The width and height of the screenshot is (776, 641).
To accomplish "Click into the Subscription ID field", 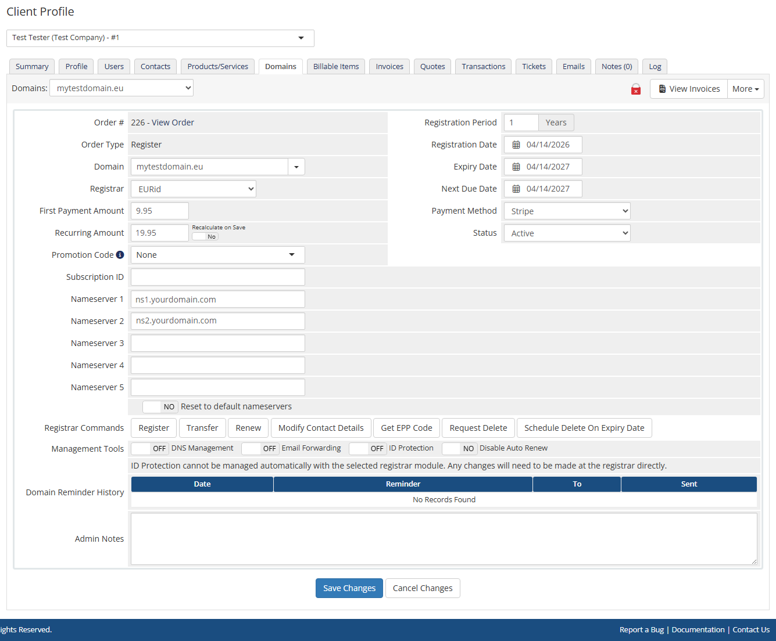I will (218, 277).
